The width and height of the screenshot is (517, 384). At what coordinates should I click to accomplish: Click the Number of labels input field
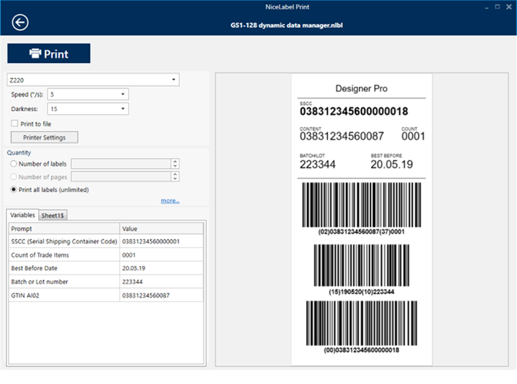click(x=120, y=164)
